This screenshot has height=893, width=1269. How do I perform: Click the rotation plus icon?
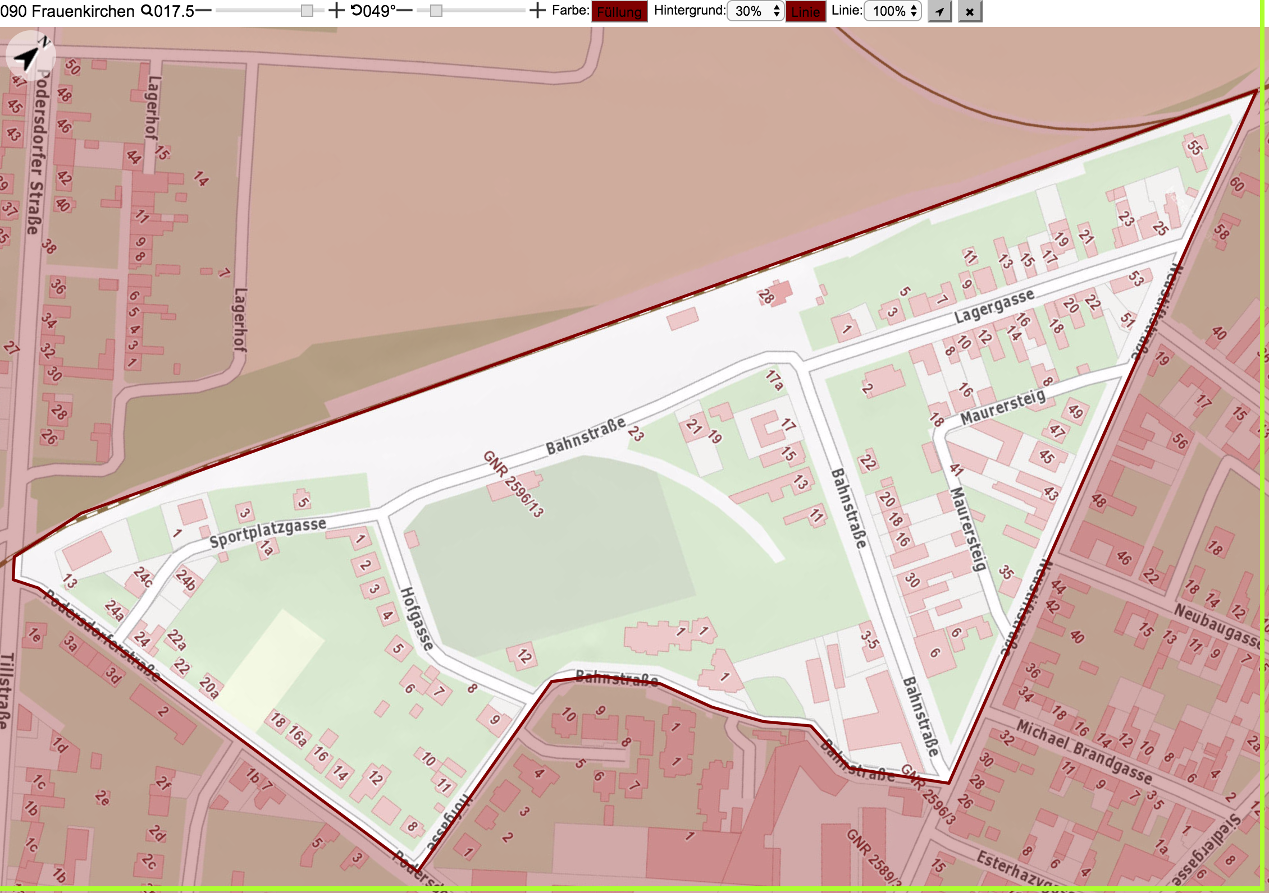tap(537, 11)
